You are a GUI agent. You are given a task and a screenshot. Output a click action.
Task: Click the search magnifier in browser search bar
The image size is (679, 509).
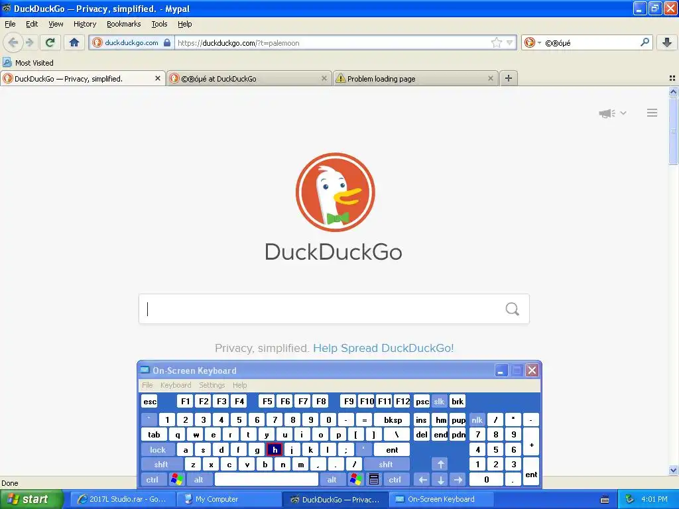[x=645, y=42]
